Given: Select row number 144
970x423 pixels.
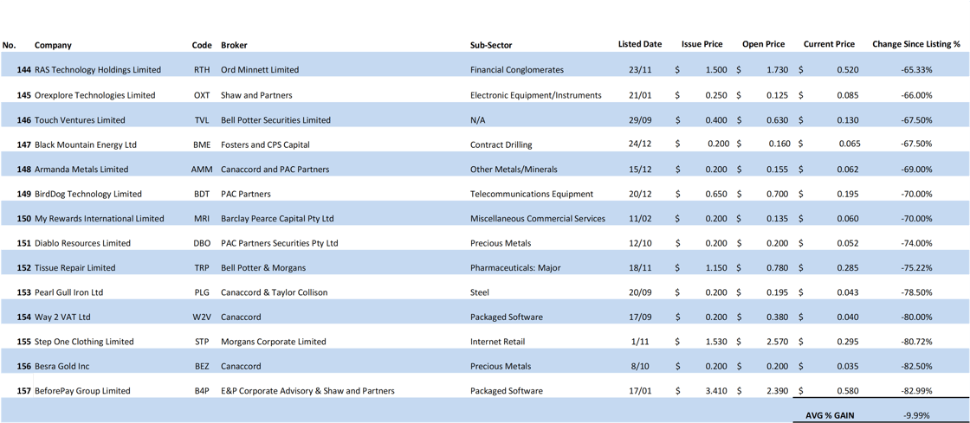Looking at the screenshot, I should 23,70.
